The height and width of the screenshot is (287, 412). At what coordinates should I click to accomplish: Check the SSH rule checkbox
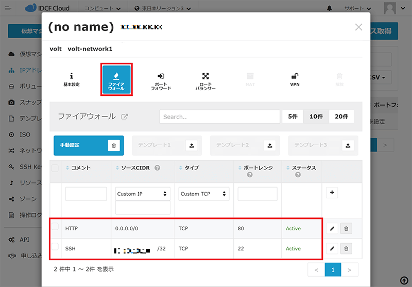point(55,248)
